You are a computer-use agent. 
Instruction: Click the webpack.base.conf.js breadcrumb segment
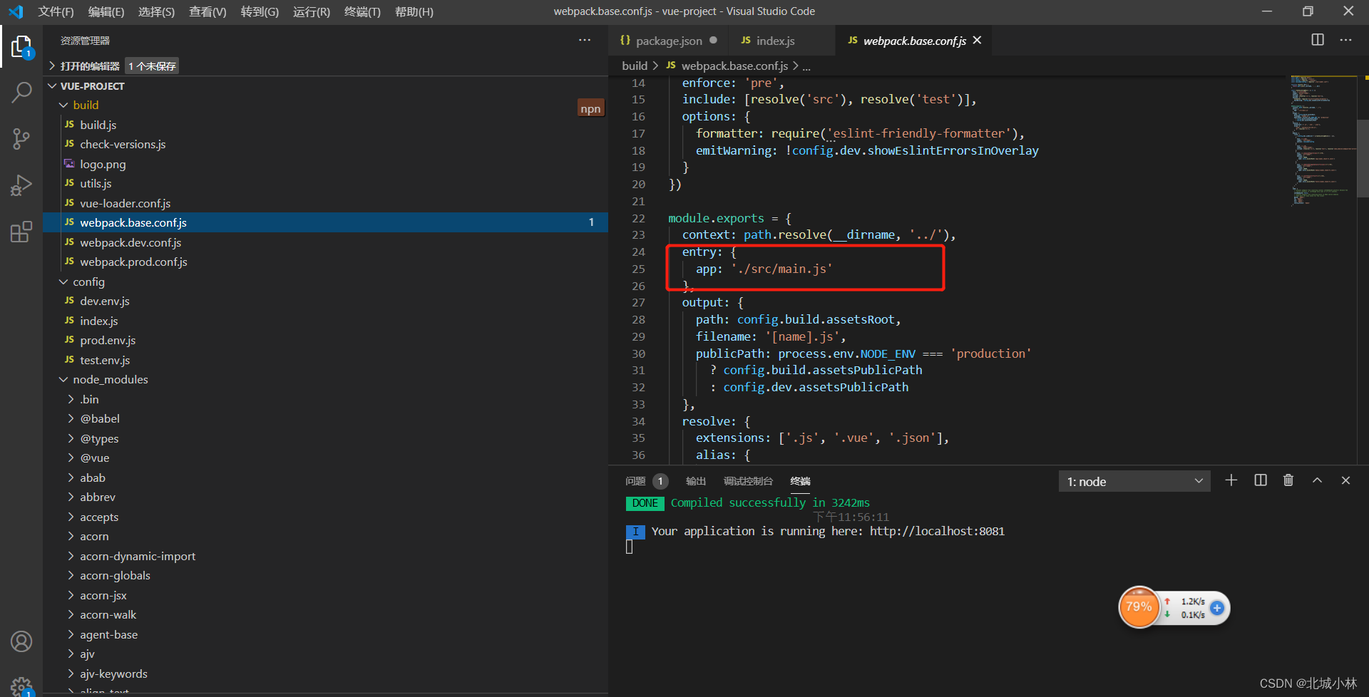734,66
